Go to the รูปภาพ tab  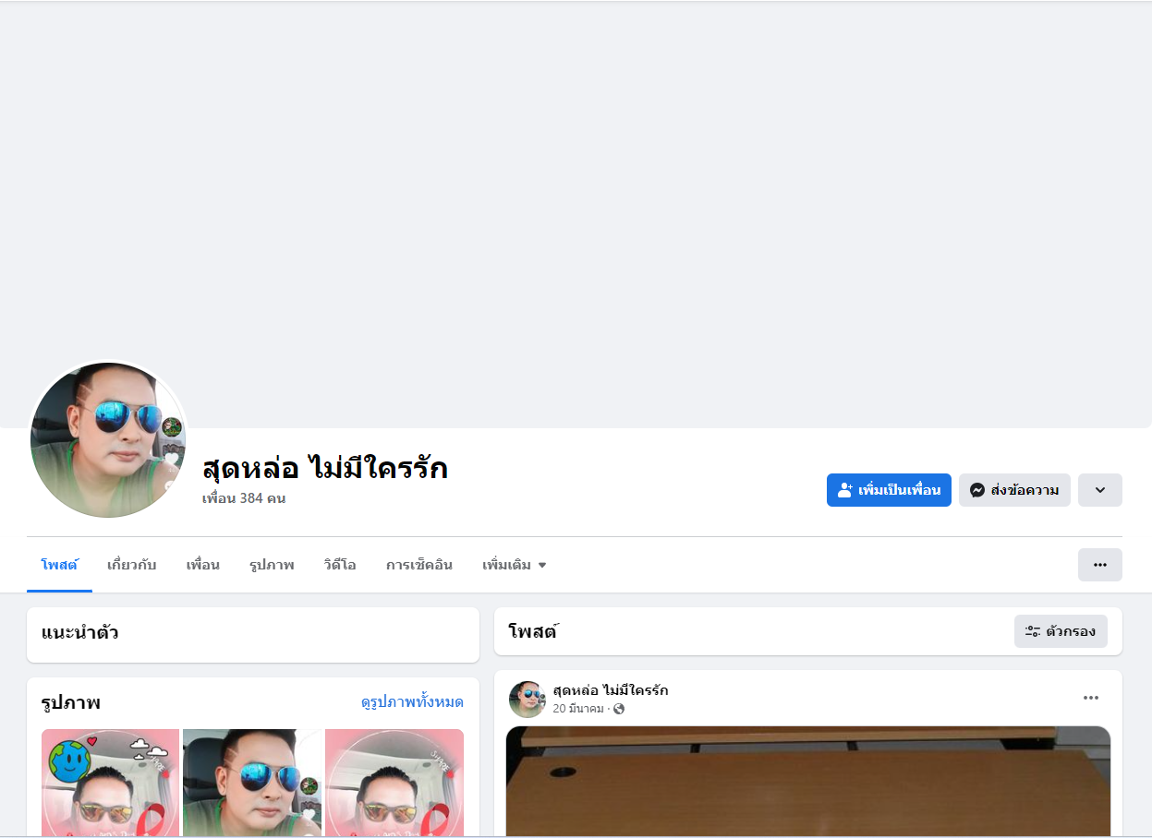272,565
